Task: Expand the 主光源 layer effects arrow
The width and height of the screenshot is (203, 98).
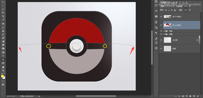Action: [199, 40]
